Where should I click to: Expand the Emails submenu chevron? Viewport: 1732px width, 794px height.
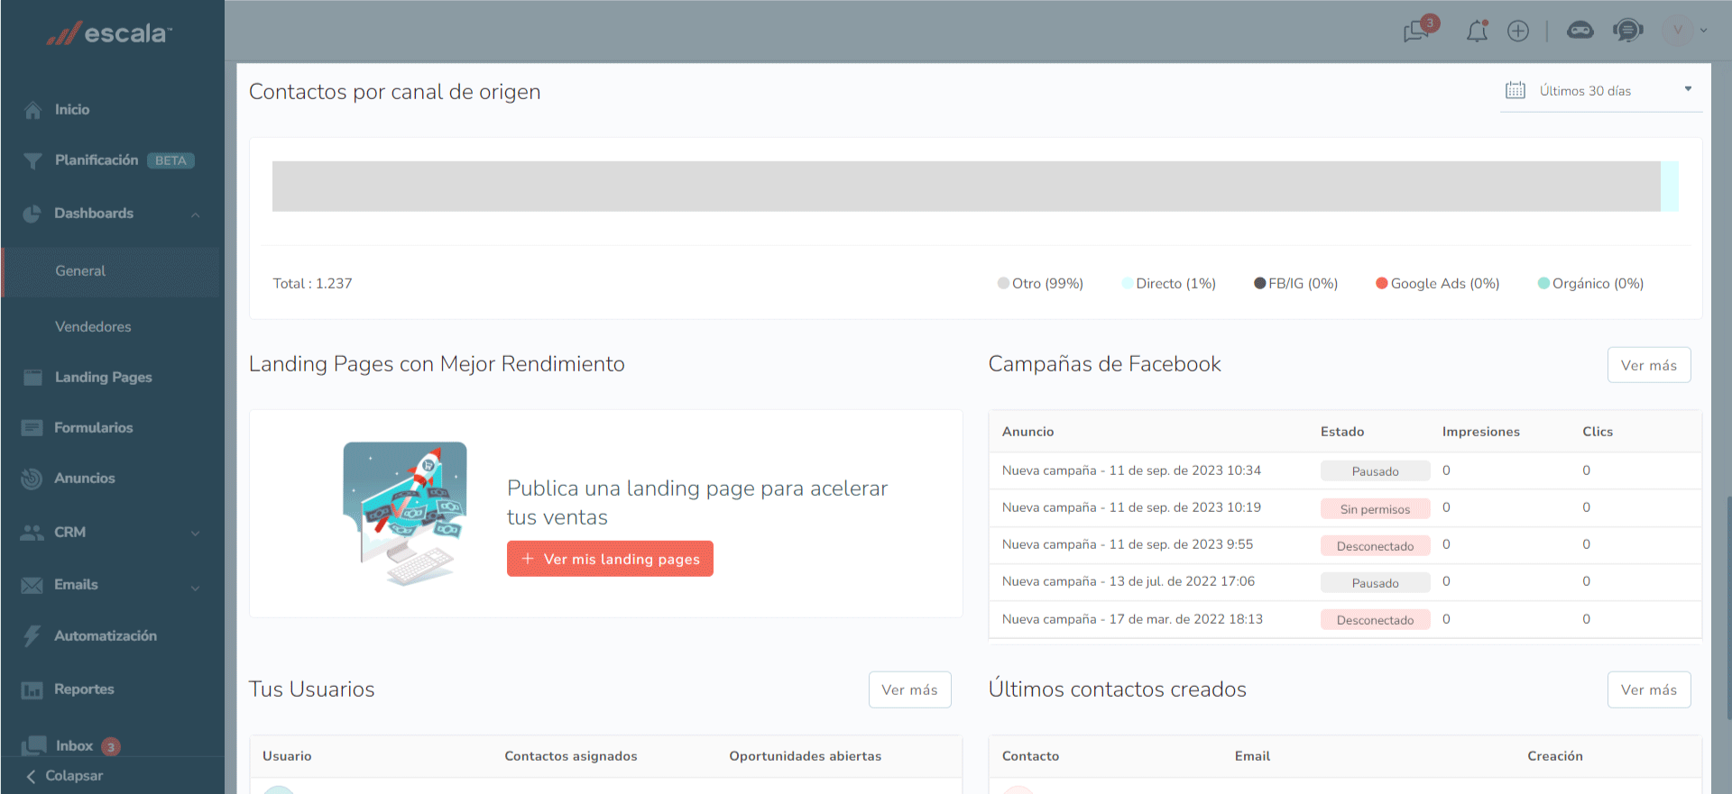click(196, 589)
